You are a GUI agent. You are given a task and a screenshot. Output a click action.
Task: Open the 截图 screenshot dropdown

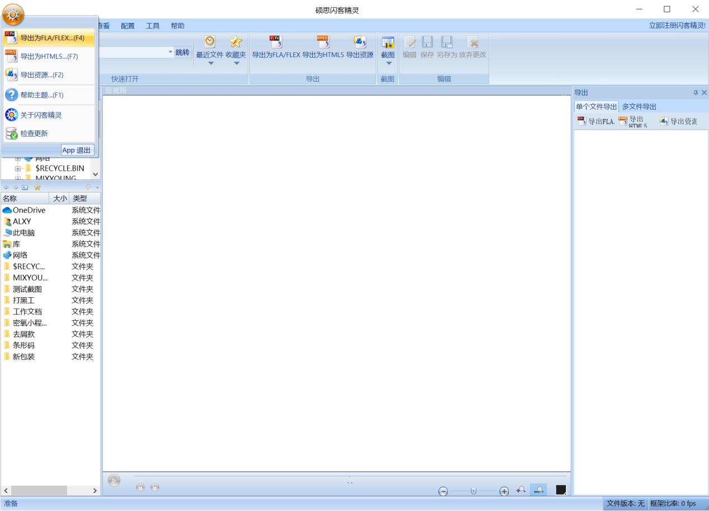(388, 50)
